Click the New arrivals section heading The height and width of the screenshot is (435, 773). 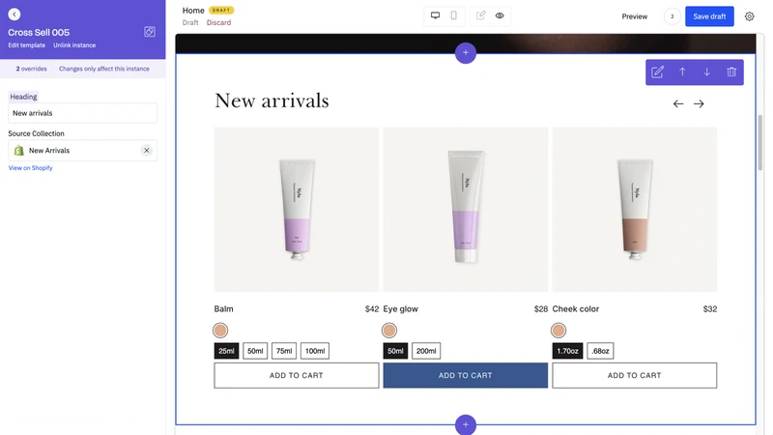pos(272,101)
